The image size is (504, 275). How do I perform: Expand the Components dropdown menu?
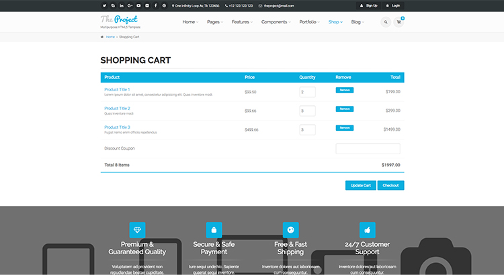(x=276, y=22)
